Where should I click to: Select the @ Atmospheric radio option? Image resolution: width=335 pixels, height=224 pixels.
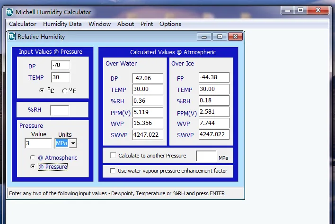pyautogui.click(x=33, y=158)
